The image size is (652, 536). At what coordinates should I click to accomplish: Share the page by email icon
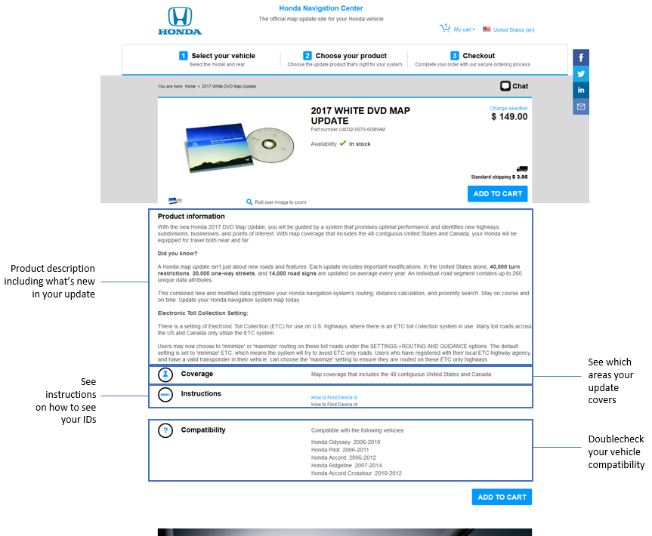coord(581,106)
